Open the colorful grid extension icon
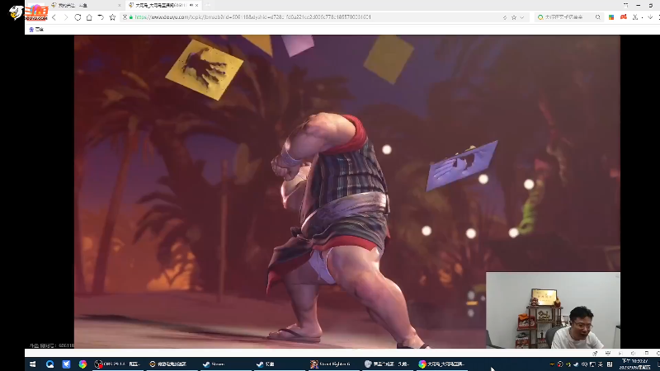Image resolution: width=660 pixels, height=371 pixels. click(611, 17)
